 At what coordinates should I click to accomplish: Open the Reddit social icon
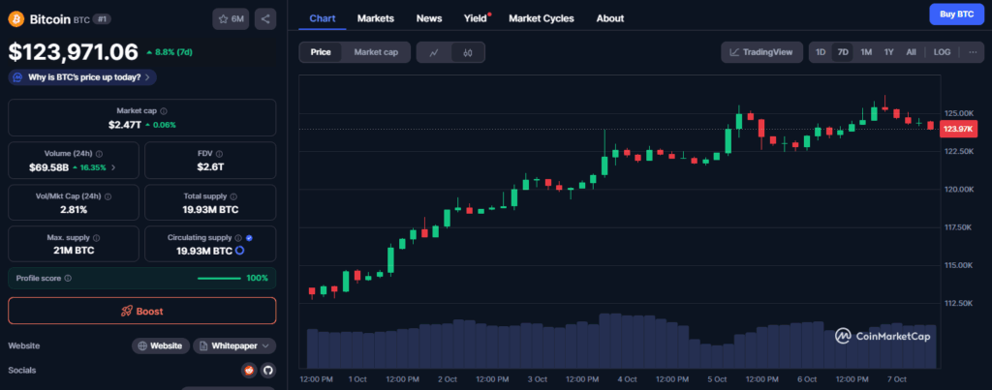(x=249, y=371)
